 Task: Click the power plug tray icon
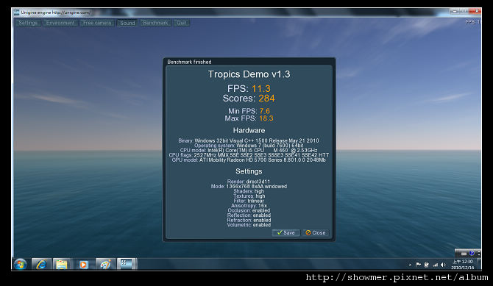point(426,265)
